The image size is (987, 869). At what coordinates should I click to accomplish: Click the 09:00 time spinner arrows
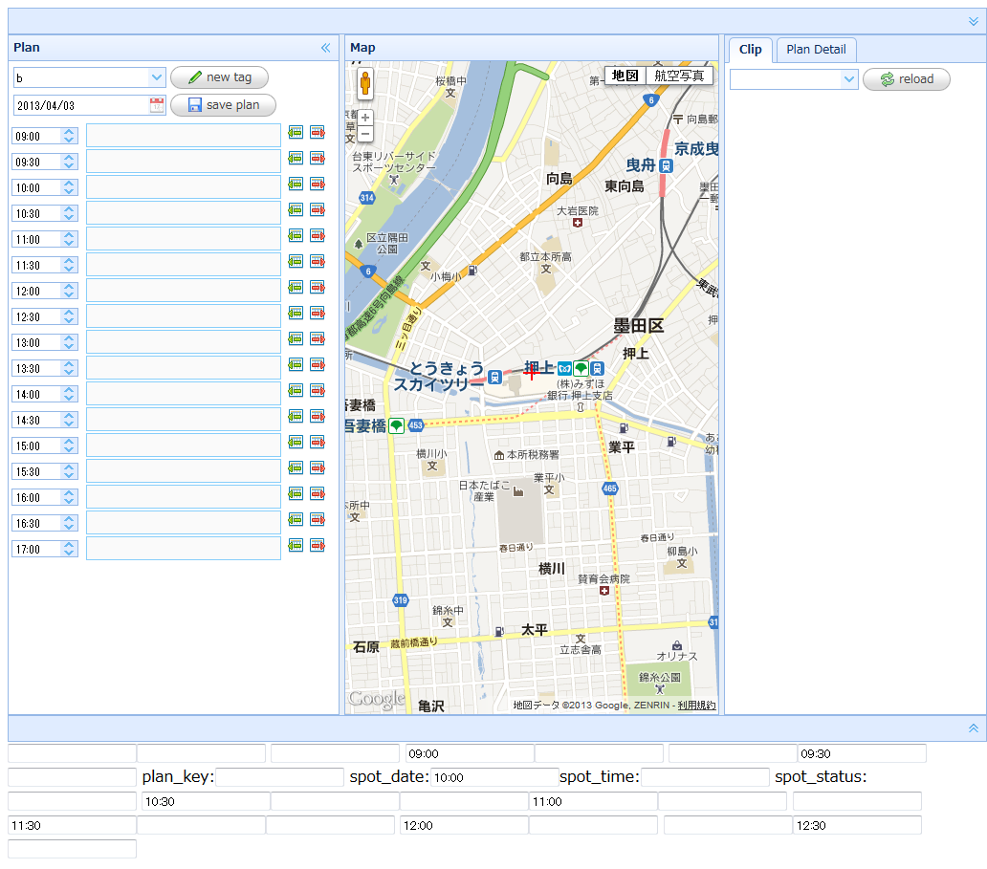click(69, 136)
